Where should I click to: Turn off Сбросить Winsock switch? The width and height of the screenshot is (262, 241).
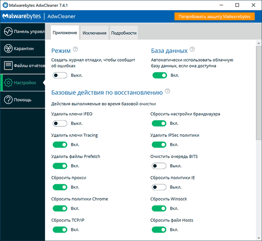[x=159, y=208]
